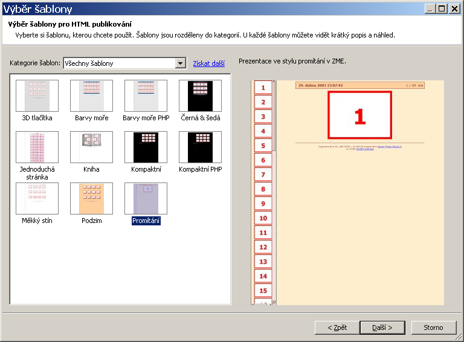Click slide number 5 in preview list

[x=263, y=146]
